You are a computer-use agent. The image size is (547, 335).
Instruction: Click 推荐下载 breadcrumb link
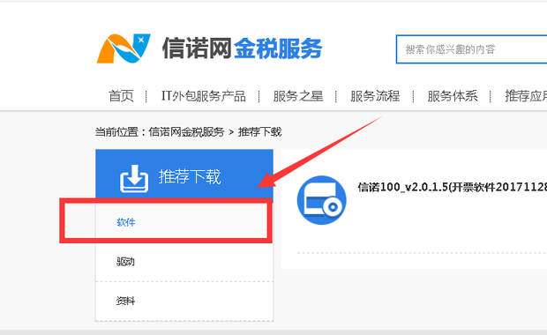click(x=259, y=132)
